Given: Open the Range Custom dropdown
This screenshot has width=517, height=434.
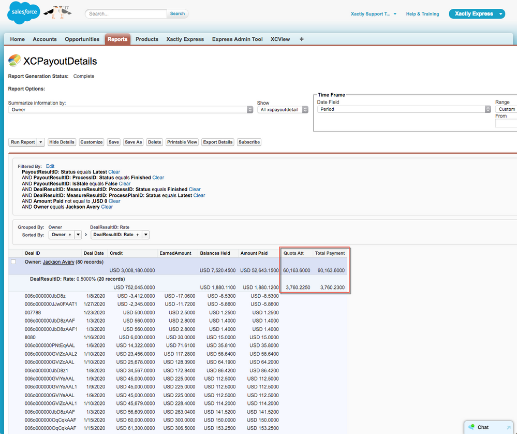Looking at the screenshot, I should click(506, 109).
